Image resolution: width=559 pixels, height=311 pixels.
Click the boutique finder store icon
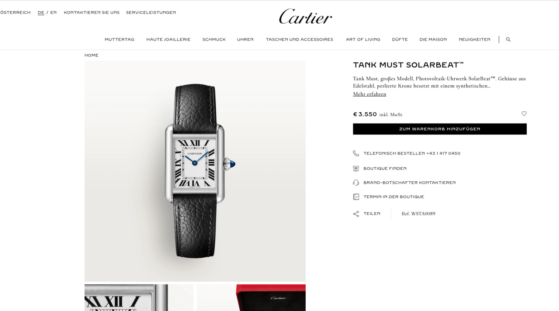coord(356,168)
